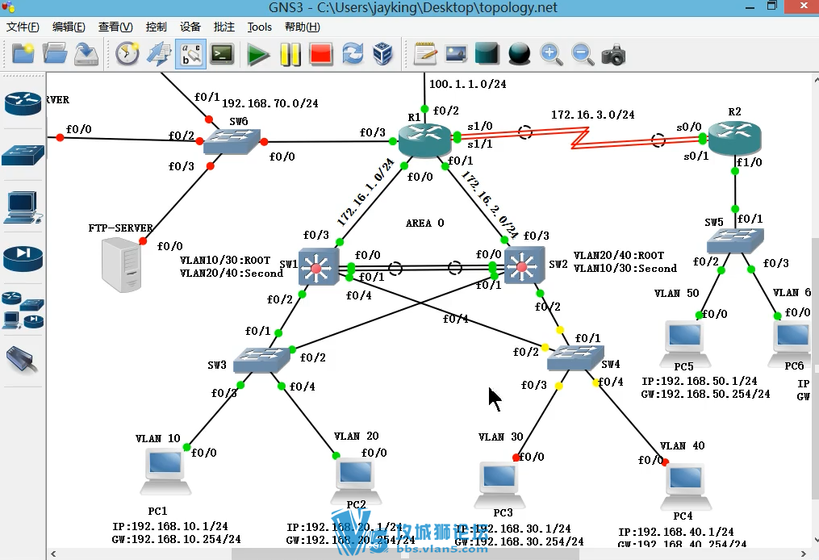Screen dimensions: 819x560
Task: Browse all devices in sidebar
Action: (23, 311)
